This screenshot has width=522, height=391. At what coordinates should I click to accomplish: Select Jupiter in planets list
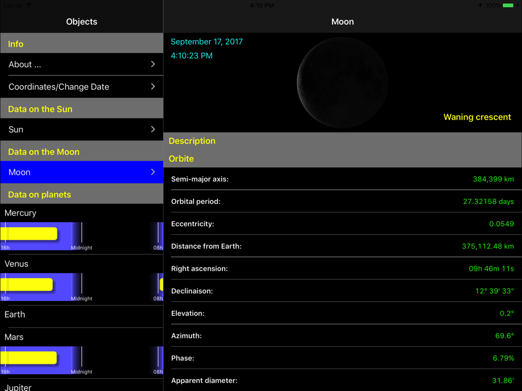18,387
